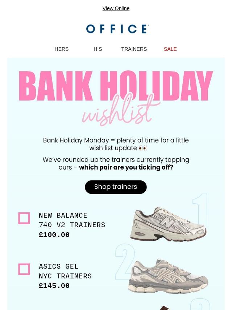
Task: Click the eyes emoji after wish list update
Action: pyautogui.click(x=143, y=148)
